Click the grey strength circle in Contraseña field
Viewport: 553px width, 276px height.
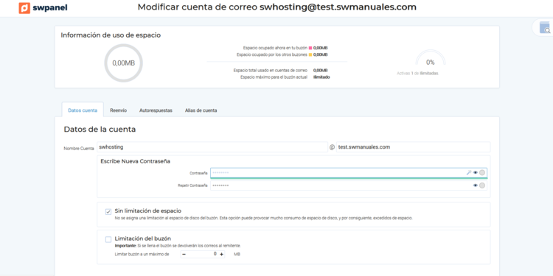pyautogui.click(x=482, y=172)
